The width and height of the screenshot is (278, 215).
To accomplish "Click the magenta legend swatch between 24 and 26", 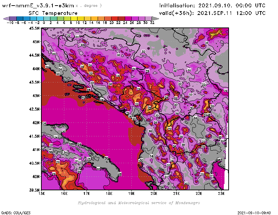I will [x=128, y=18].
